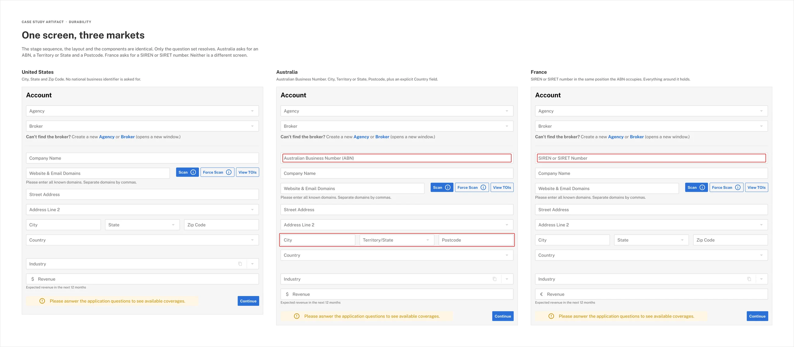Click the euro Revenue field in the France form
This screenshot has height=347, width=794.
(652, 294)
